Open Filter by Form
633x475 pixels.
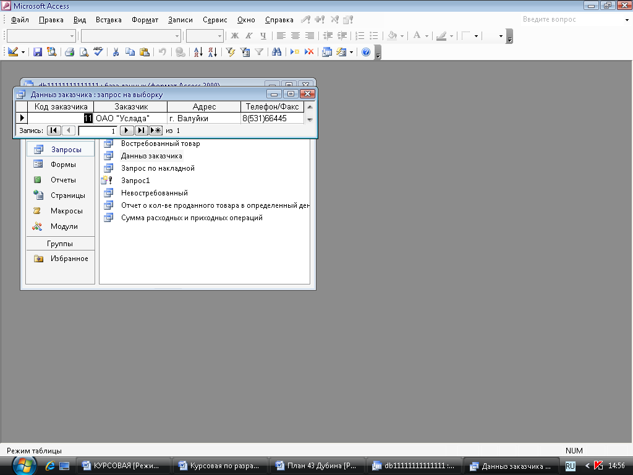pos(245,52)
